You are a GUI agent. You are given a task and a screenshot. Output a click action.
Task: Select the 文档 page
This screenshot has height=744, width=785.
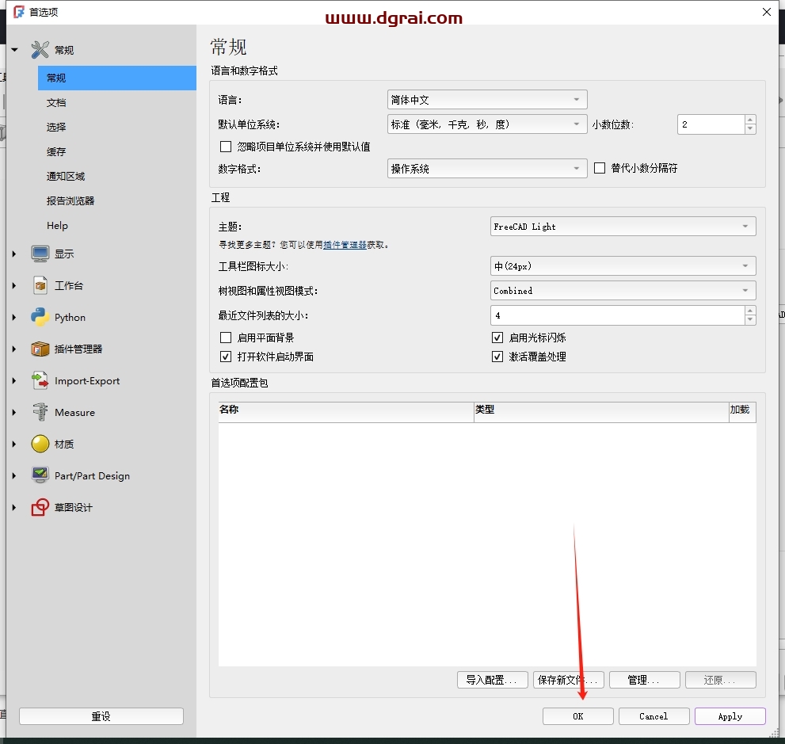116,102
